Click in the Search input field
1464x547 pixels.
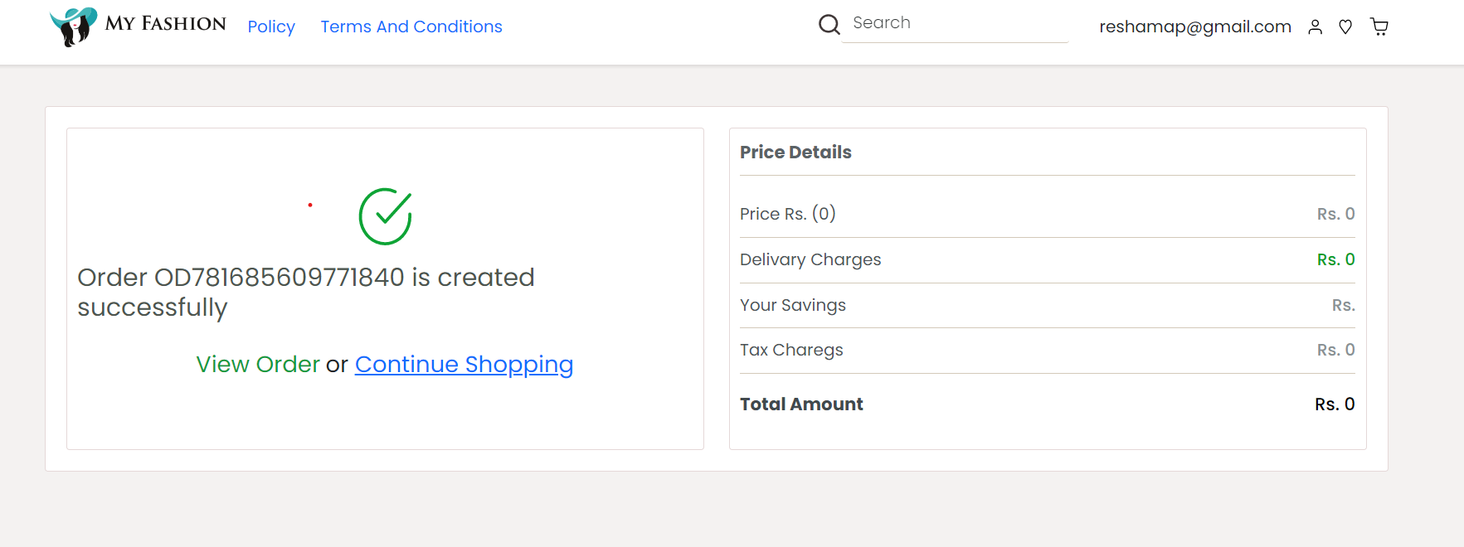pos(955,23)
